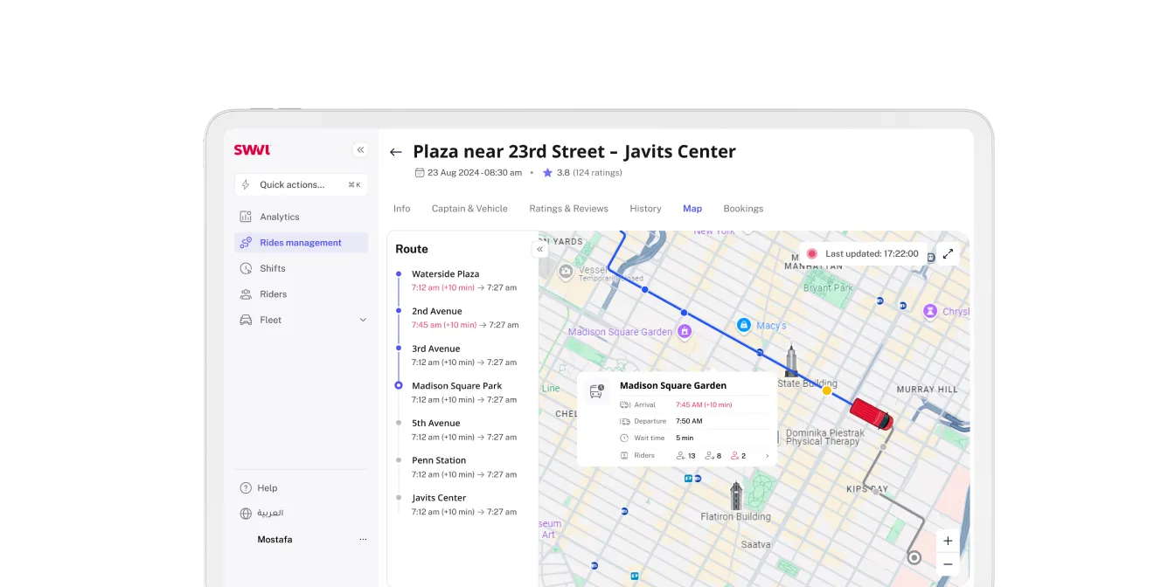The width and height of the screenshot is (1175, 587).
Task: Click the Wait time clock icon
Action: tap(624, 438)
